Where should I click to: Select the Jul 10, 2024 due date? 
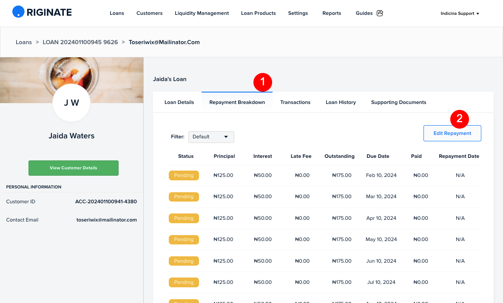[381, 282]
